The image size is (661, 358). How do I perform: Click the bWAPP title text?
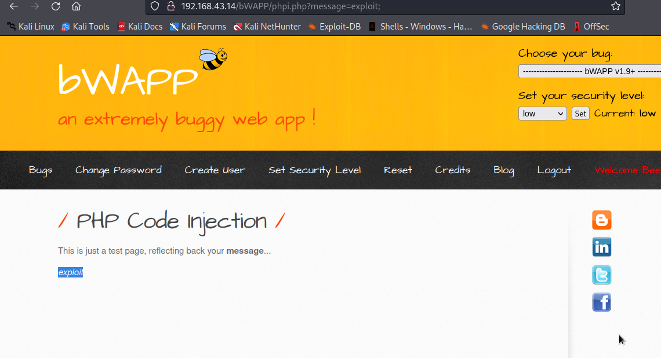[128, 80]
